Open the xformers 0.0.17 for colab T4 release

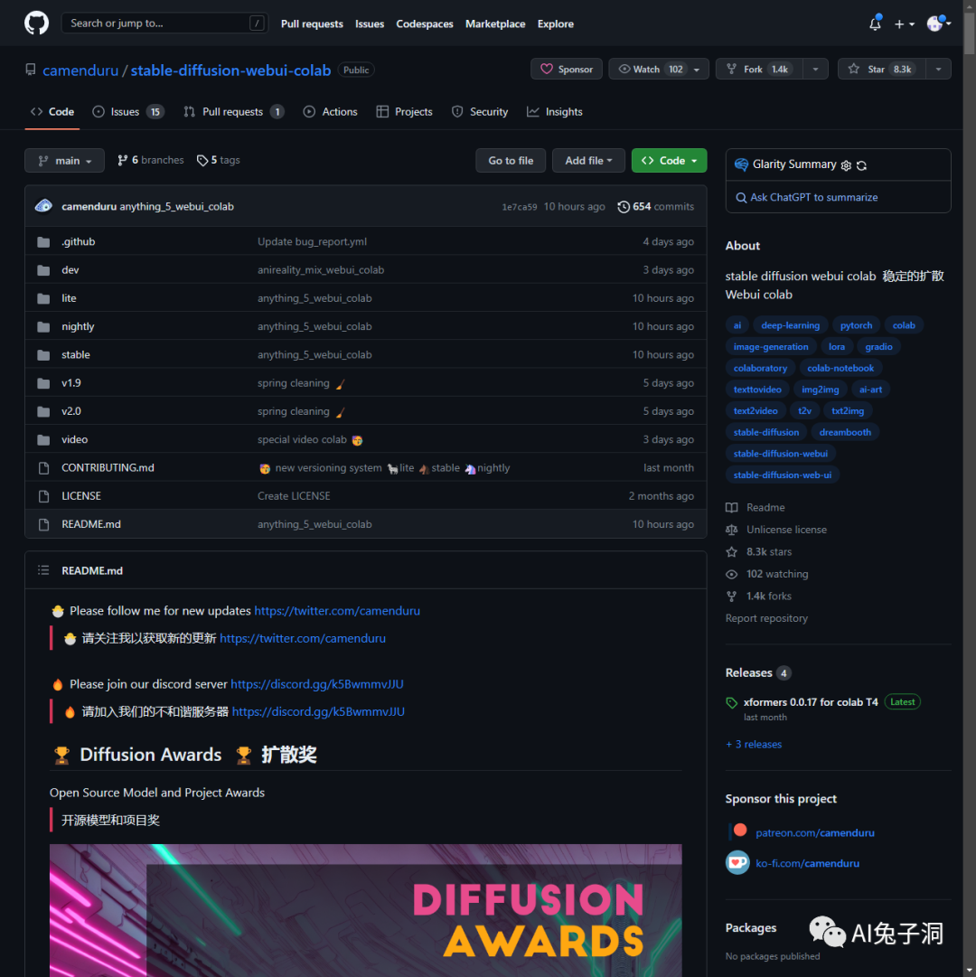click(811, 702)
